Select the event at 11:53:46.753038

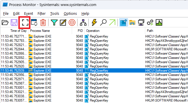tap(94, 96)
